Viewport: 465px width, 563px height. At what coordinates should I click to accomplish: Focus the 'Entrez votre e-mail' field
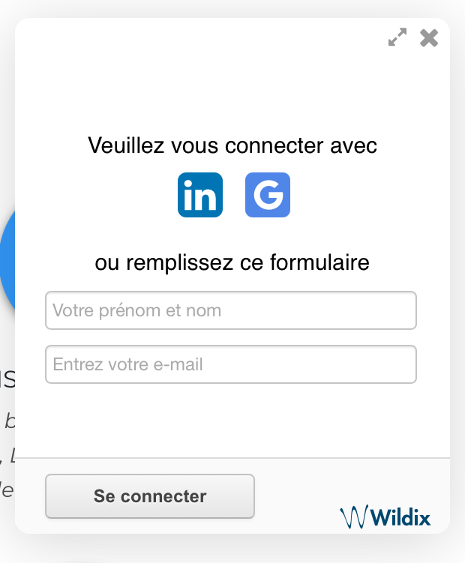tap(231, 364)
